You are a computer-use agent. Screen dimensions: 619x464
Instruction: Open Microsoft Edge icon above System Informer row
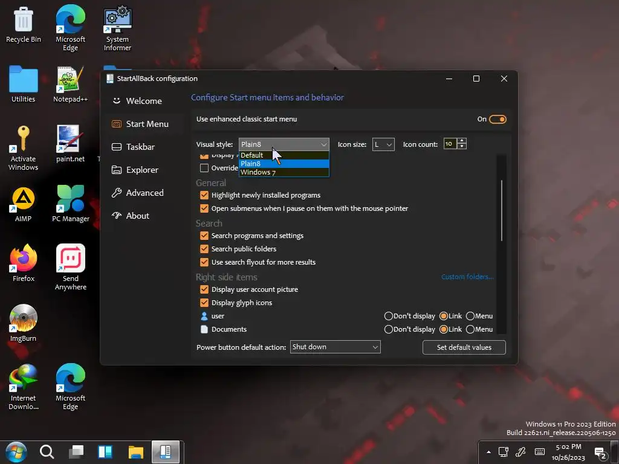tap(70, 28)
